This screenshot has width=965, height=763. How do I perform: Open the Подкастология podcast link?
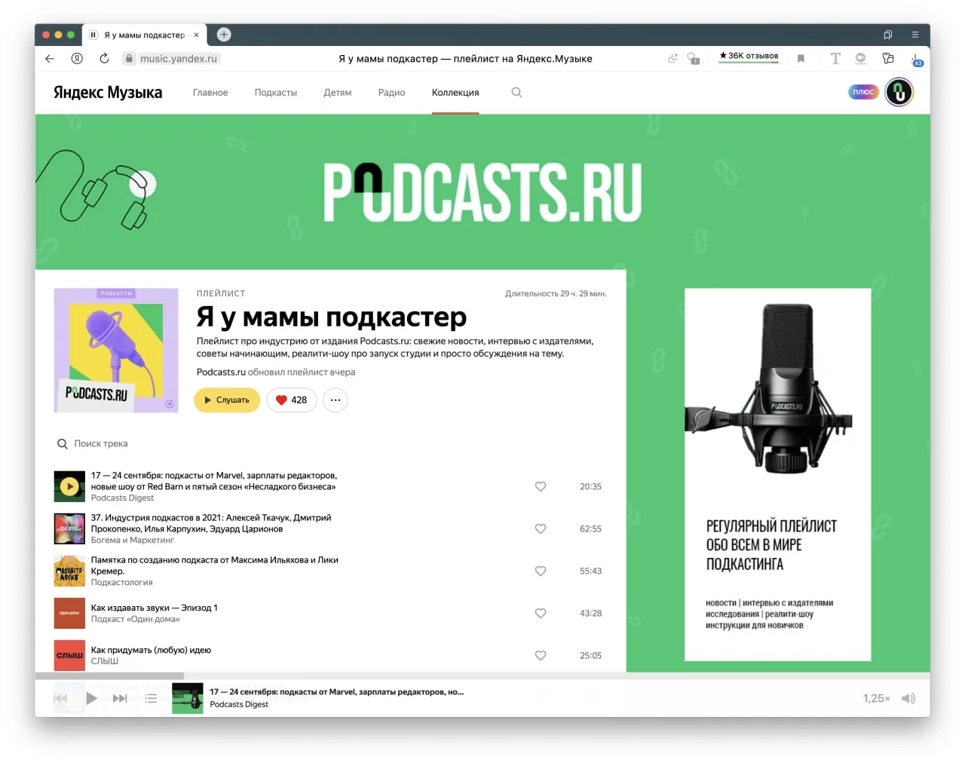pyautogui.click(x=122, y=583)
